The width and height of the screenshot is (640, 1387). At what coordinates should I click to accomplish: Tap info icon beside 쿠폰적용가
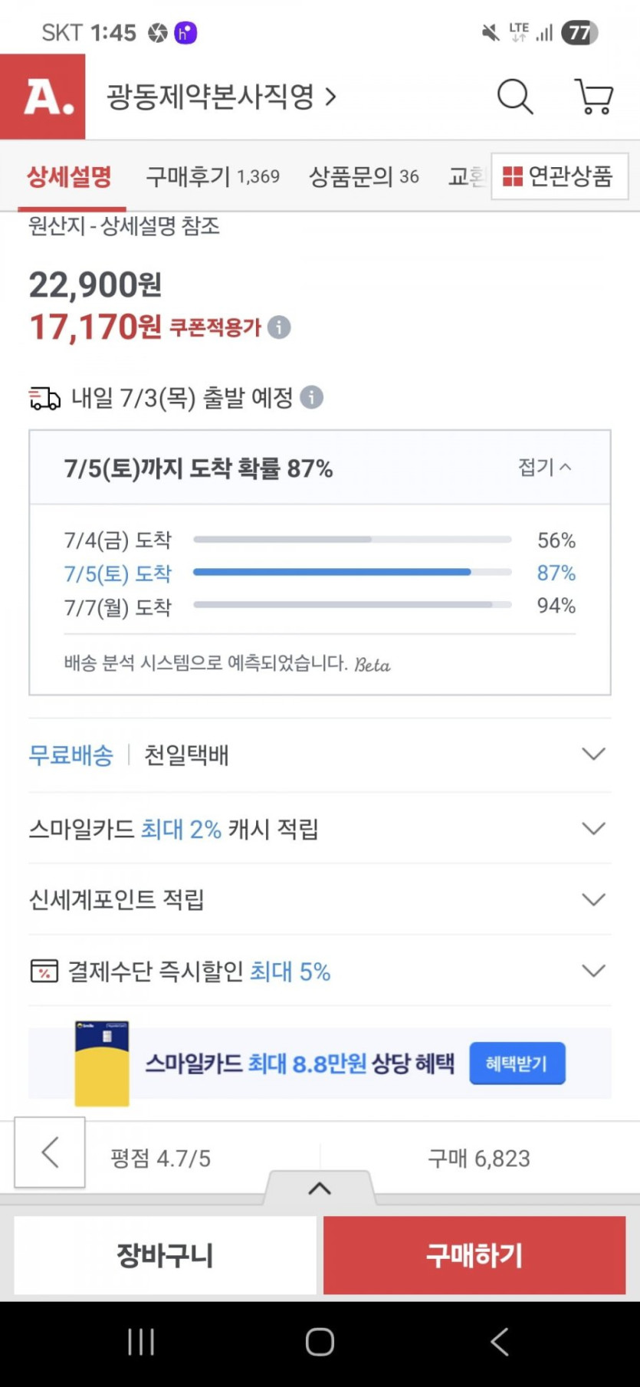pos(279,327)
